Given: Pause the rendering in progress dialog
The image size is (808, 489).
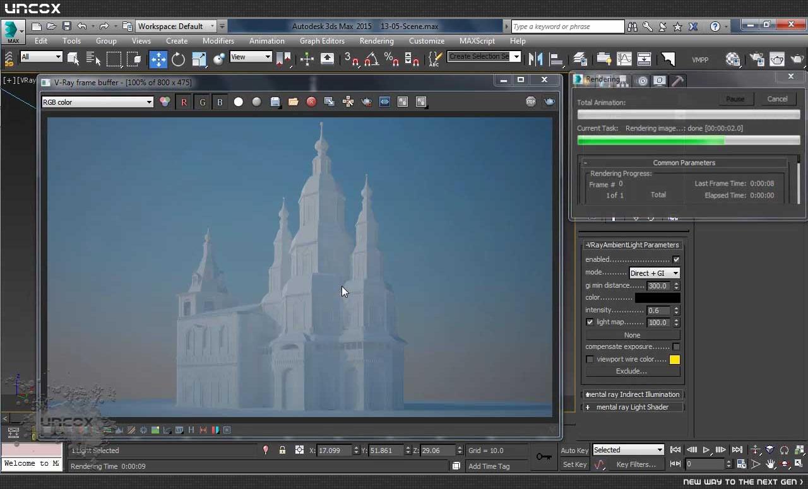Looking at the screenshot, I should [x=735, y=99].
